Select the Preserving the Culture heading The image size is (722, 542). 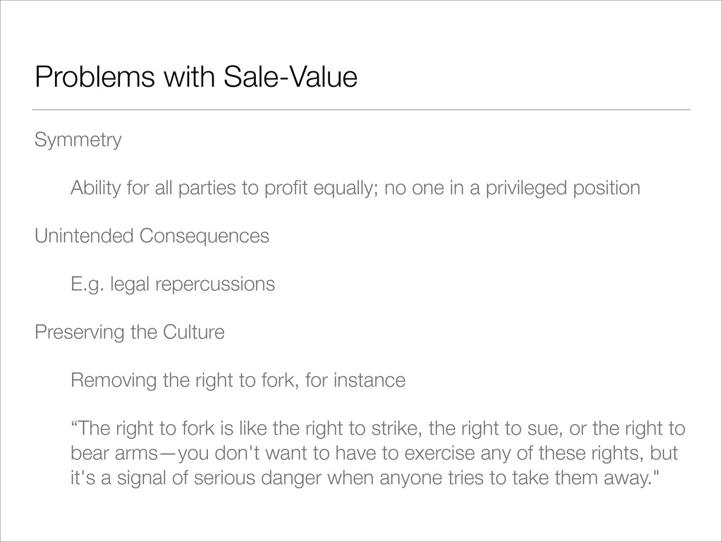coord(130,332)
